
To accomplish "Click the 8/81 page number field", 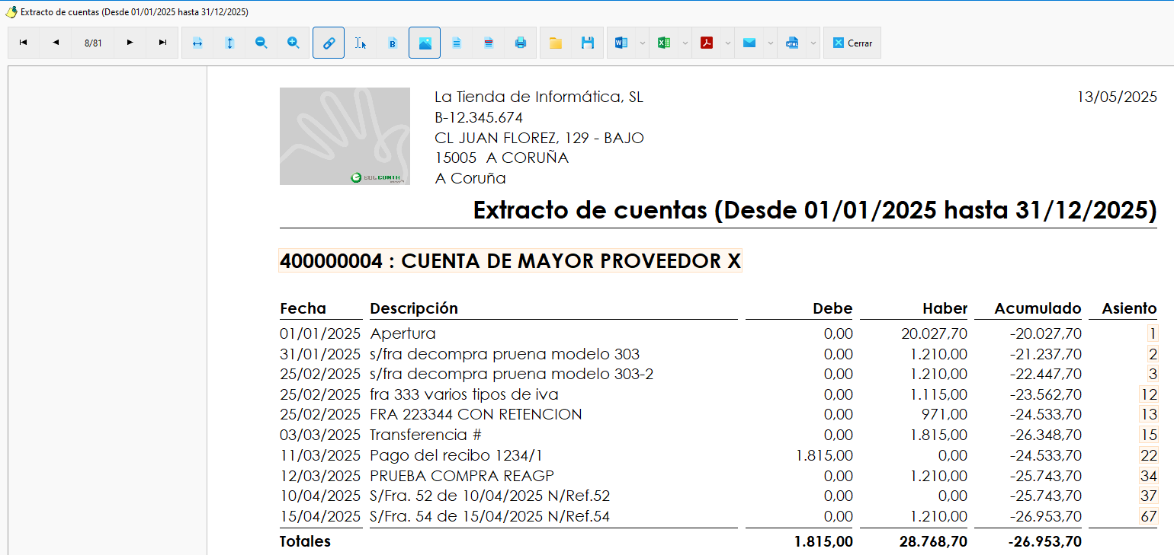I will click(93, 43).
